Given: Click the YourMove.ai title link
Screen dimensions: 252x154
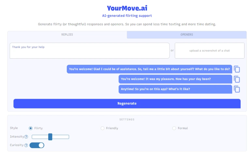Looking at the screenshot, I should tap(127, 8).
